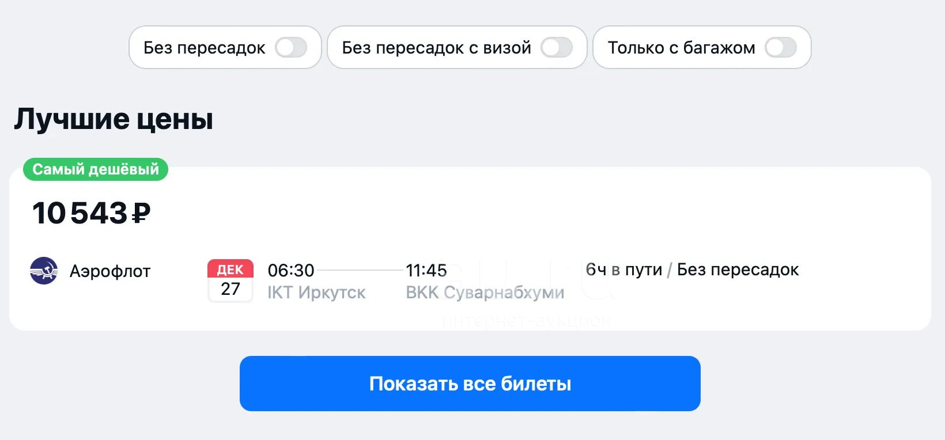Turn on Только с багажом switch
Viewport: 945px width, 440px height.
[x=781, y=47]
